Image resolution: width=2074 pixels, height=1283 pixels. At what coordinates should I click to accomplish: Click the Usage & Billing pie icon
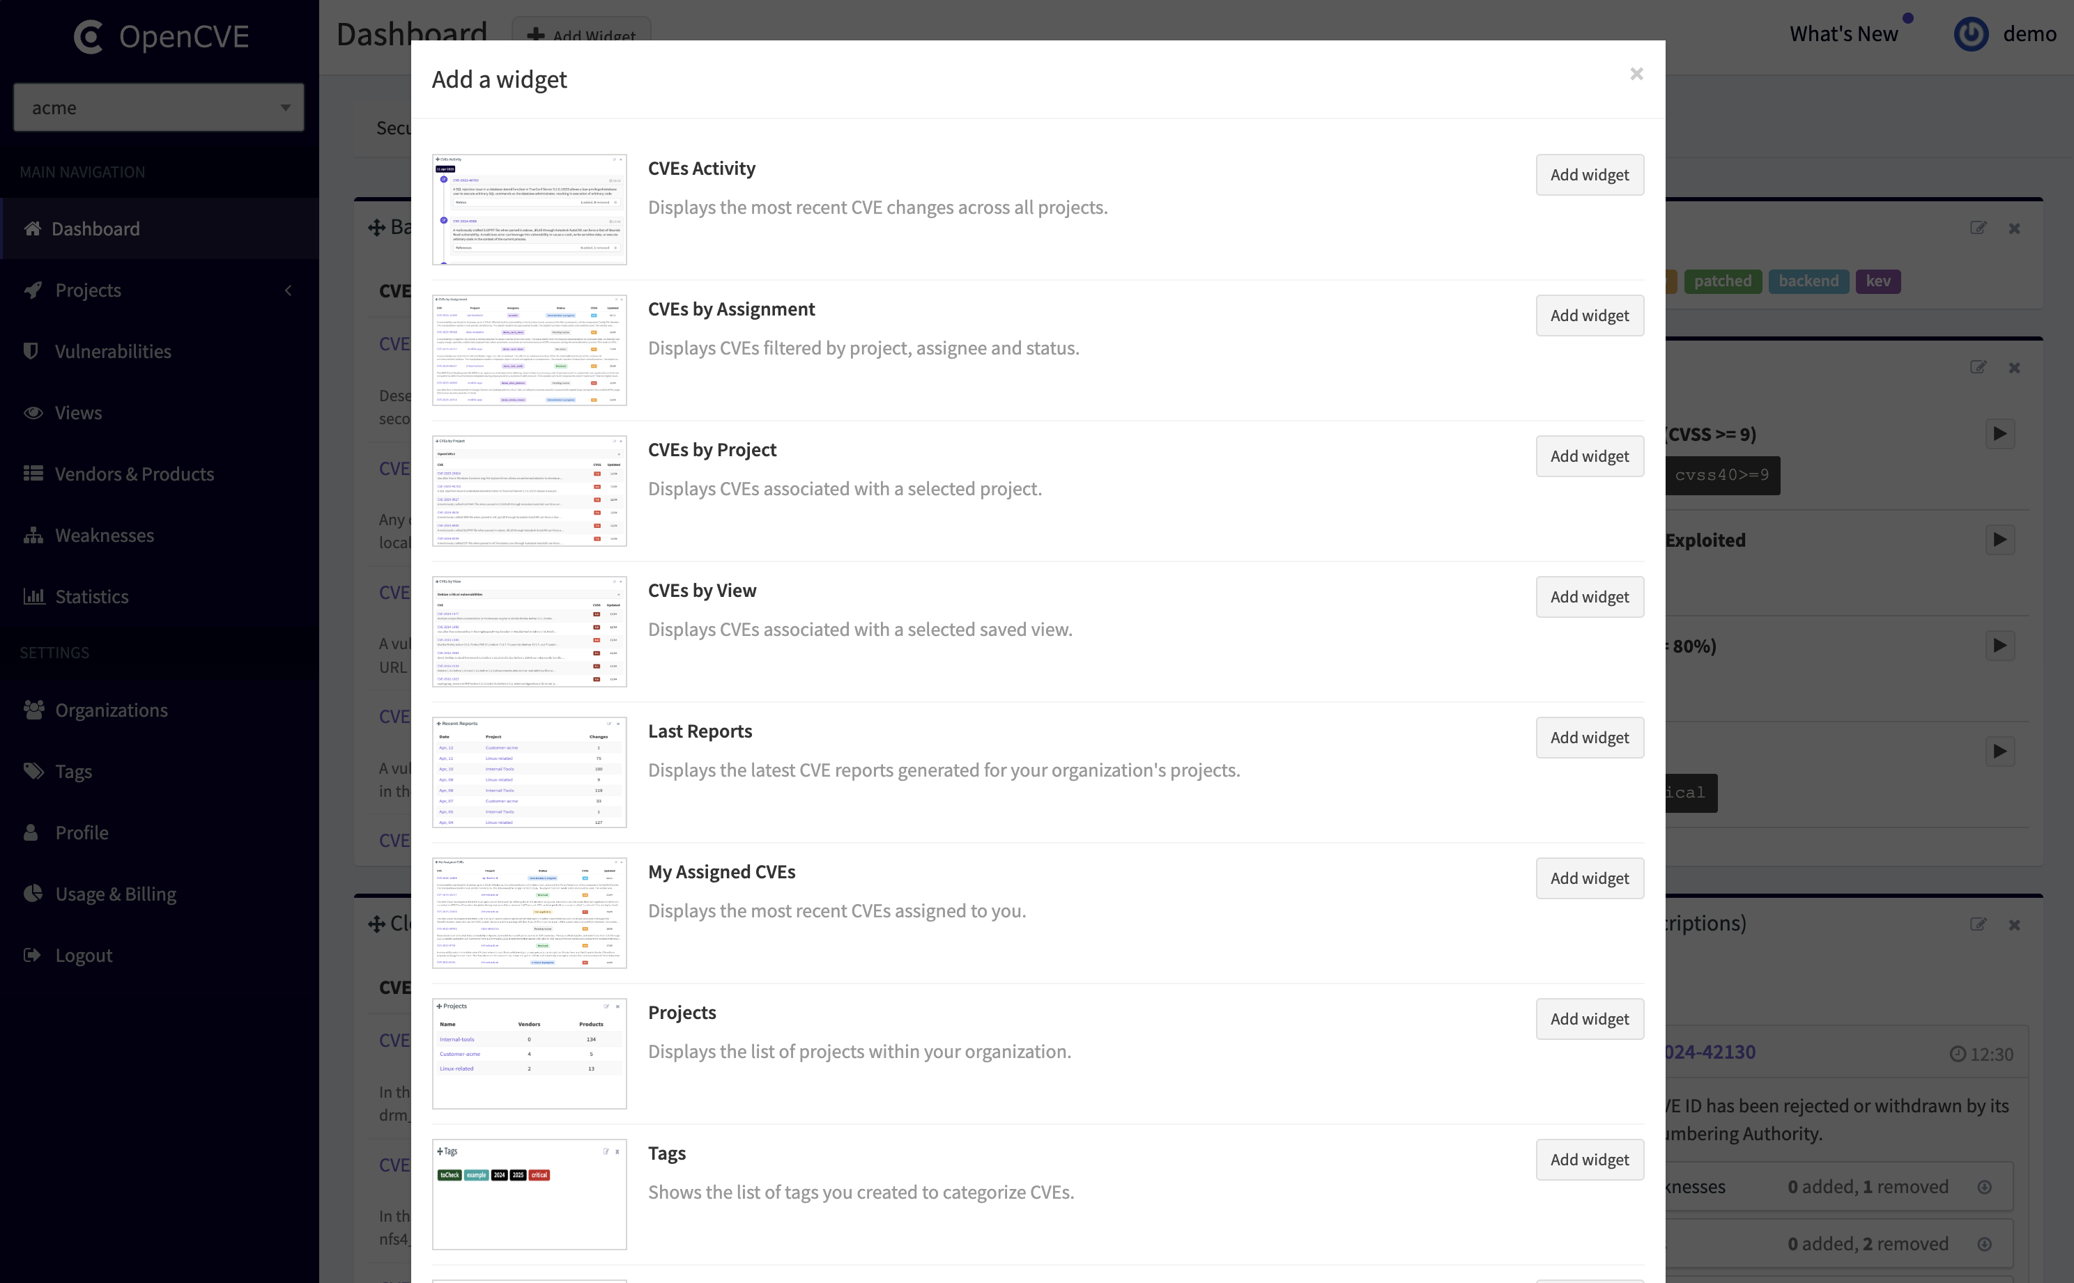pyautogui.click(x=33, y=894)
